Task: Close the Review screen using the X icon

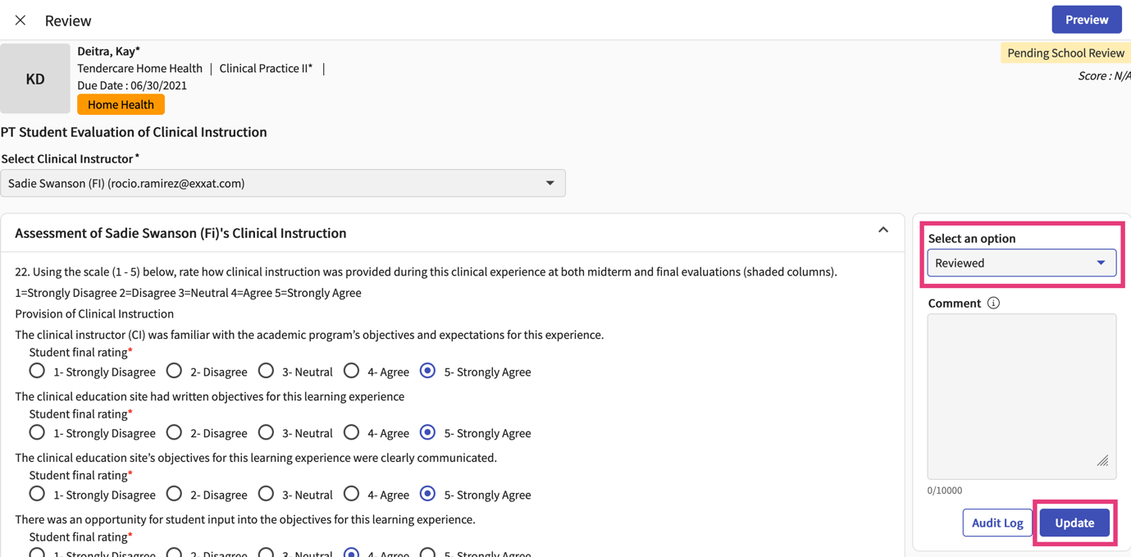Action: (x=20, y=20)
